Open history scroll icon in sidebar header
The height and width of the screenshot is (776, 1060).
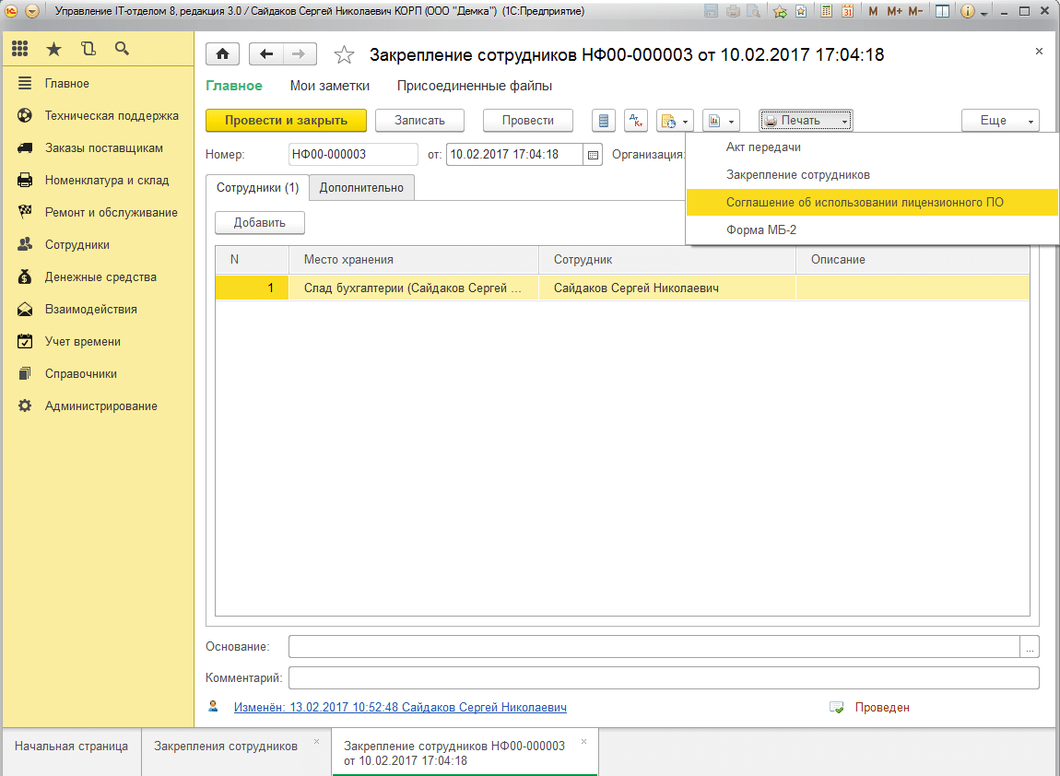pyautogui.click(x=88, y=49)
